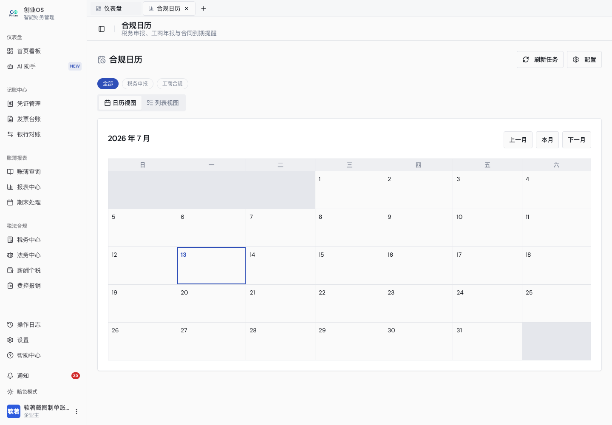Click date 23 cell

pos(418,303)
